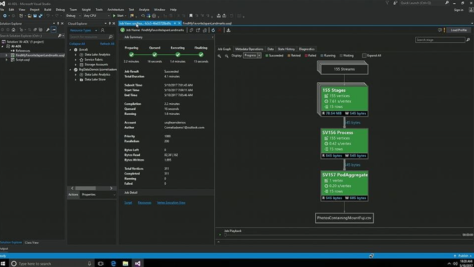Click the Save All toolbar icon

pos(40,16)
